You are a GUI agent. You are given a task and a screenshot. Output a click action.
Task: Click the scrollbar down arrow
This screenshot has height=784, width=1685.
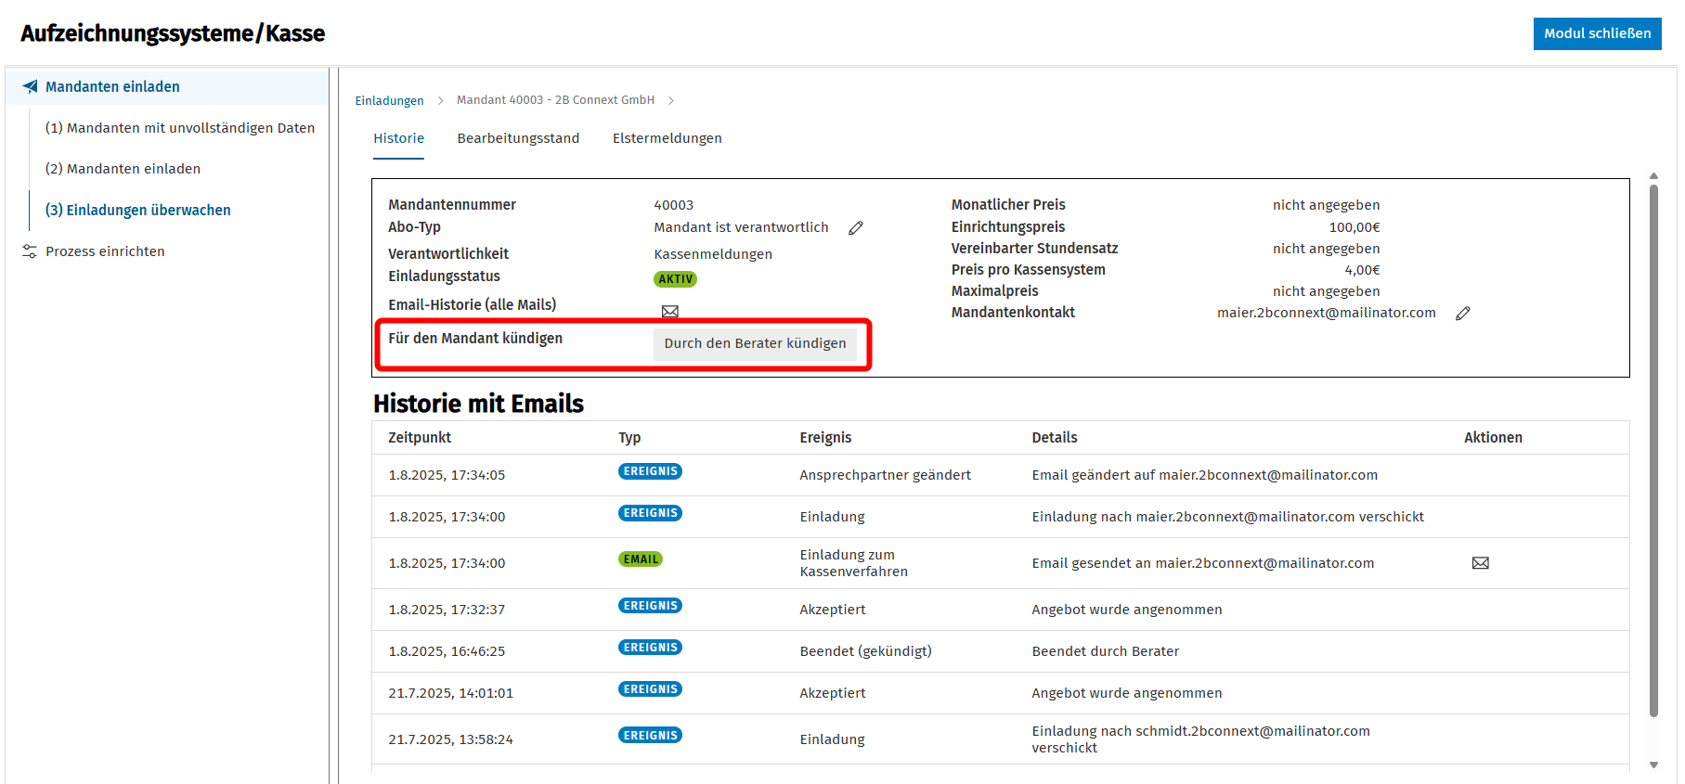tap(1653, 765)
